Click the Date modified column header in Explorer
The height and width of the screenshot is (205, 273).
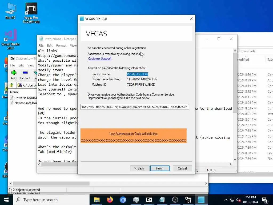(x=243, y=60)
